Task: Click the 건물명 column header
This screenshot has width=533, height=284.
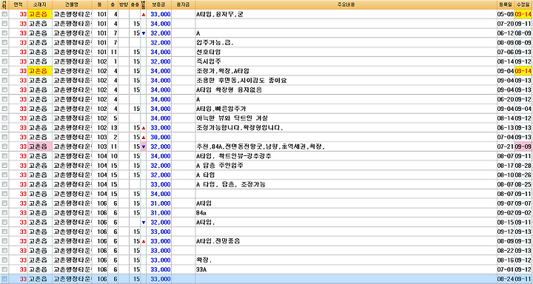Action: coord(72,4)
